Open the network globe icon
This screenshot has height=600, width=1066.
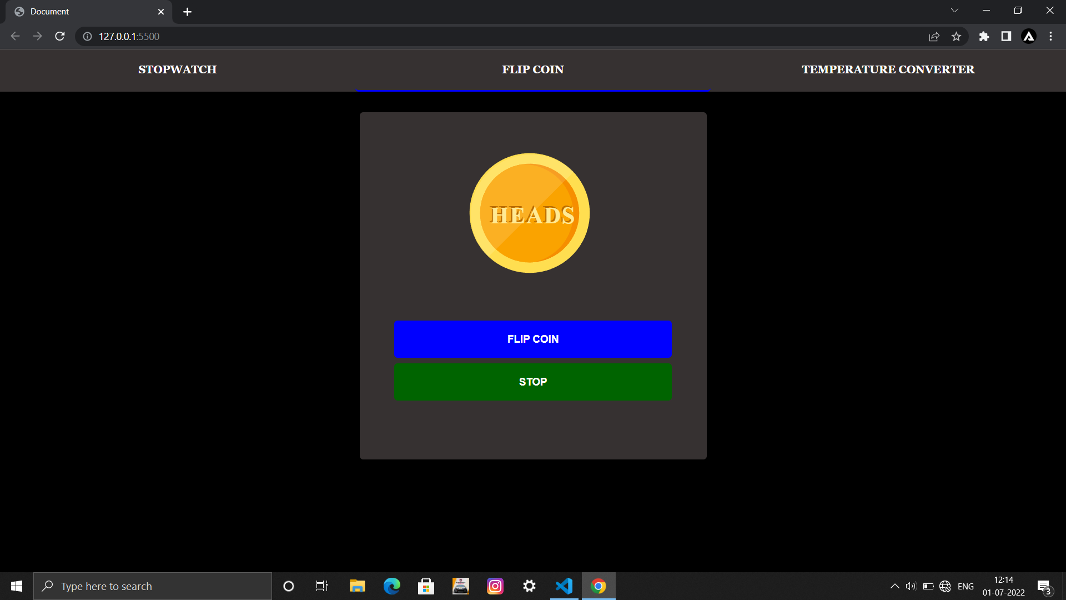tap(945, 586)
